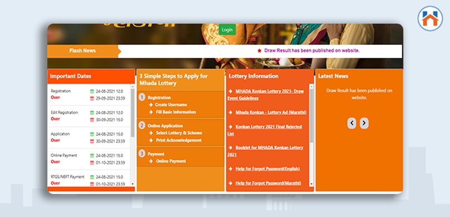The image size is (450, 217).
Task: Click the arrow beside Online Payment step
Action: [151, 161]
